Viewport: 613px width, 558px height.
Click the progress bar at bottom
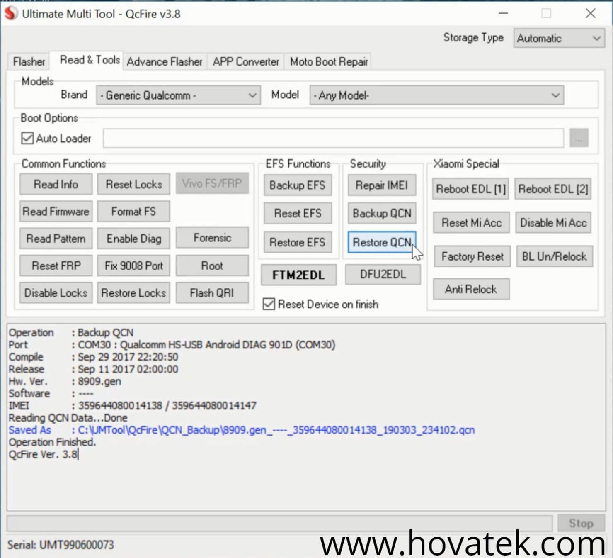click(x=280, y=523)
